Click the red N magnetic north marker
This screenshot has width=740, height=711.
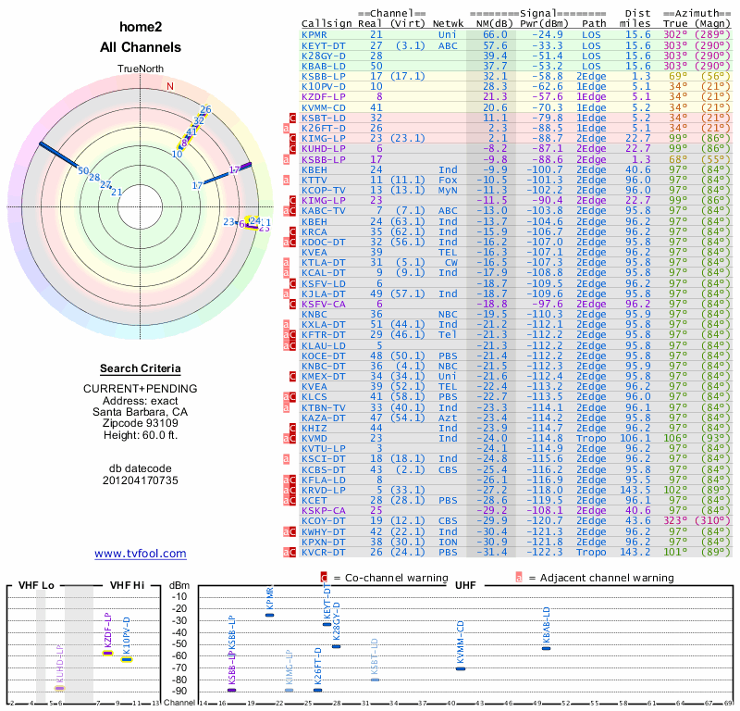coord(170,86)
